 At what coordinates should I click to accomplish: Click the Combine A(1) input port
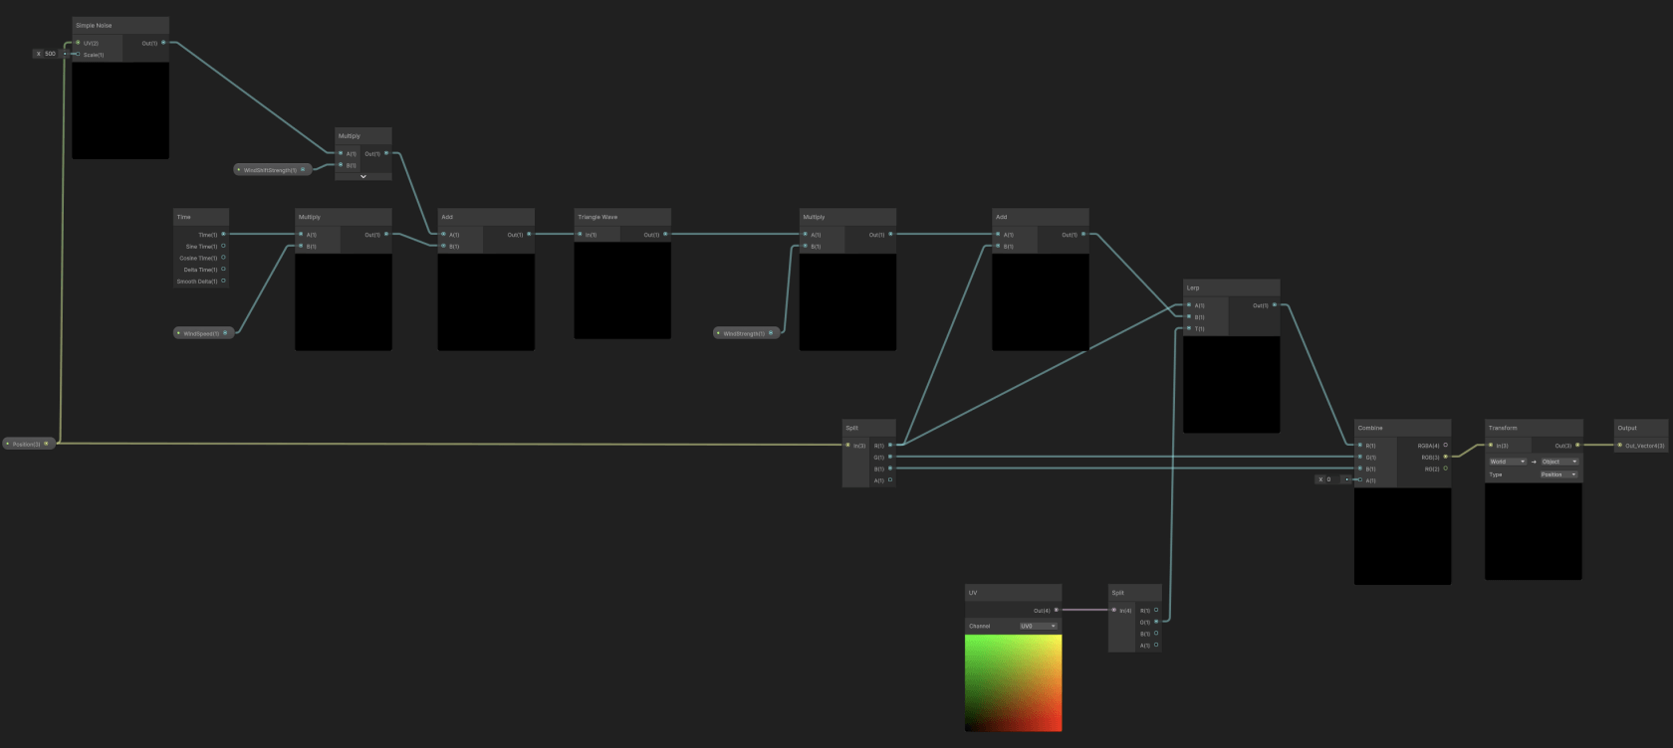tap(1360, 480)
